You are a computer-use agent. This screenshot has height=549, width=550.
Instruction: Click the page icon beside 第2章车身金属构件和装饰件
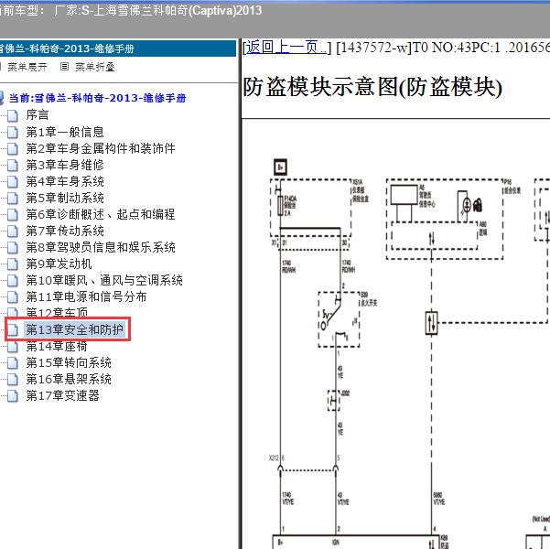click(13, 149)
